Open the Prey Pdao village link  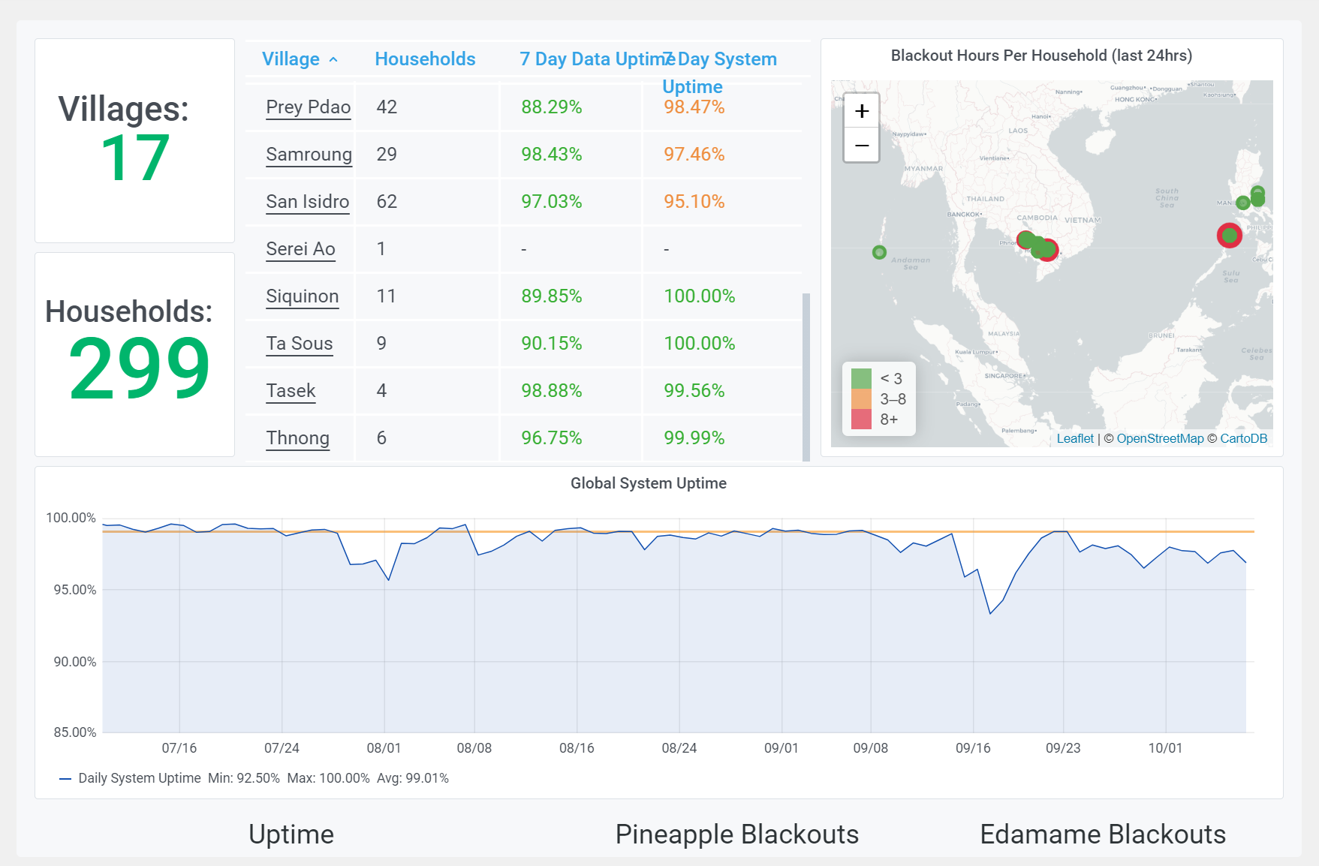[308, 107]
